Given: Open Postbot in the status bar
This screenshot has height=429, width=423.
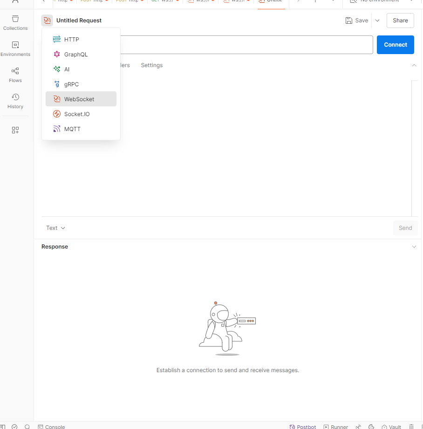Looking at the screenshot, I should pos(302,427).
